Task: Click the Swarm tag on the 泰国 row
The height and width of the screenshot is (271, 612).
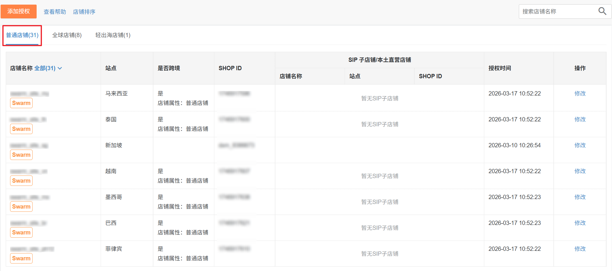Action: 21,129
